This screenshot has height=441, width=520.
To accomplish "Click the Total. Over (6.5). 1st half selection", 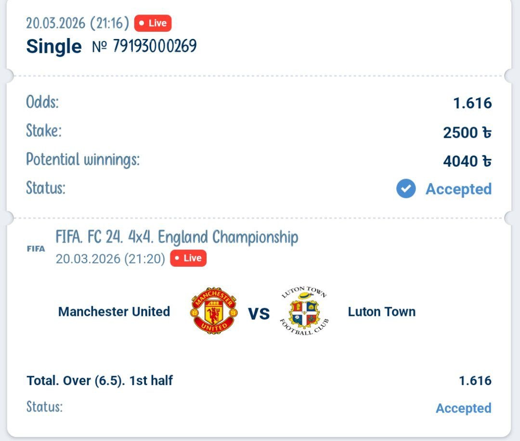I will coord(100,381).
